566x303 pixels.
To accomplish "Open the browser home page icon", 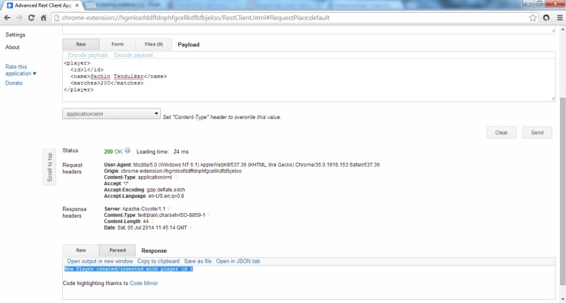I will [x=43, y=18].
